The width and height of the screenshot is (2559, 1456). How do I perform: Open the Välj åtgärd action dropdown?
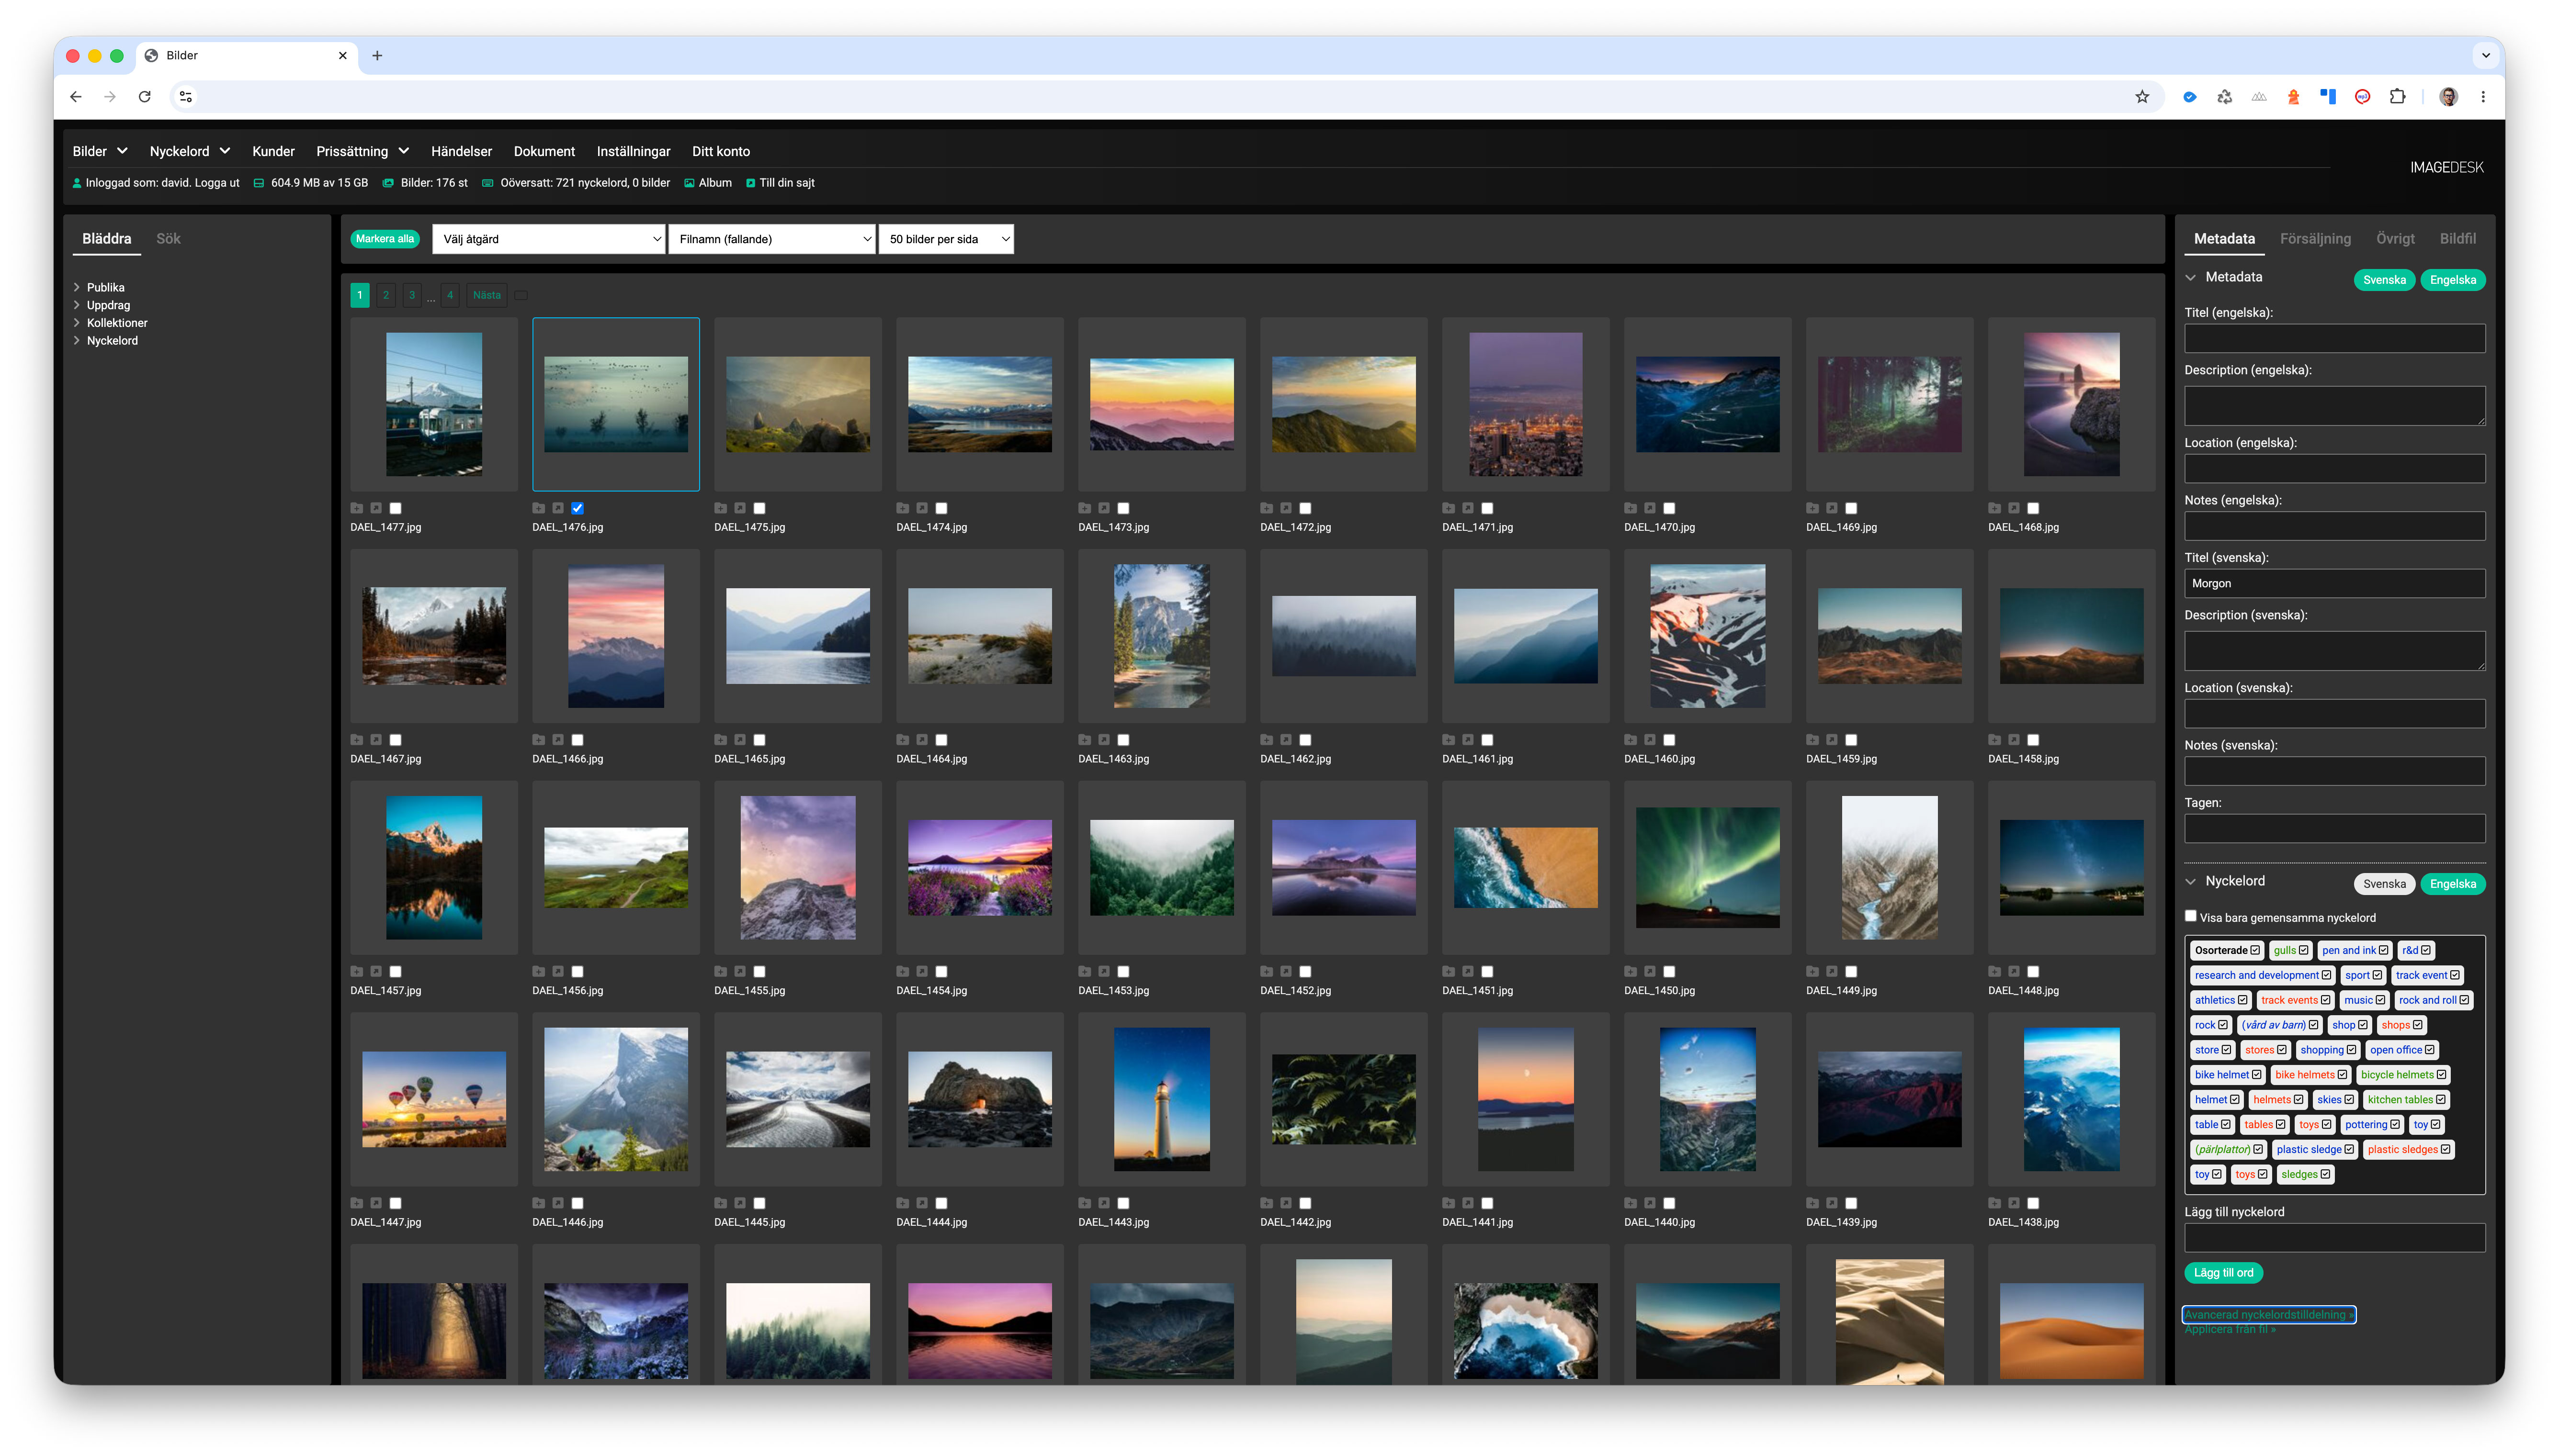tap(549, 239)
